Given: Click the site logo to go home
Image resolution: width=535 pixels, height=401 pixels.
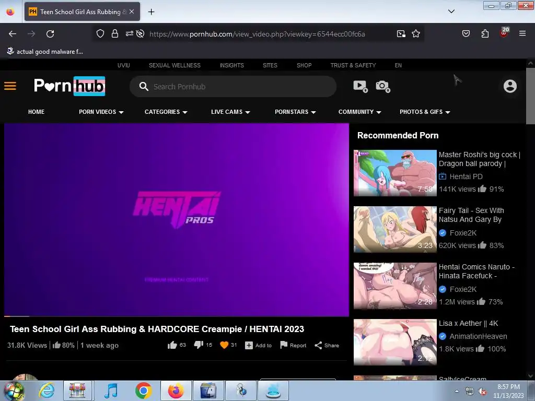Looking at the screenshot, I should coord(69,86).
